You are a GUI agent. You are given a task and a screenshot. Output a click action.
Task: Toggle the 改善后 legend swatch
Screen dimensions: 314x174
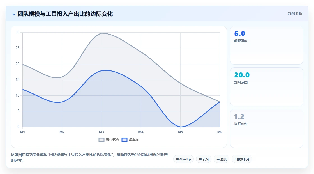click(124, 140)
